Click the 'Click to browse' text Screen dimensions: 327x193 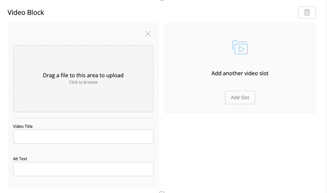tap(83, 82)
